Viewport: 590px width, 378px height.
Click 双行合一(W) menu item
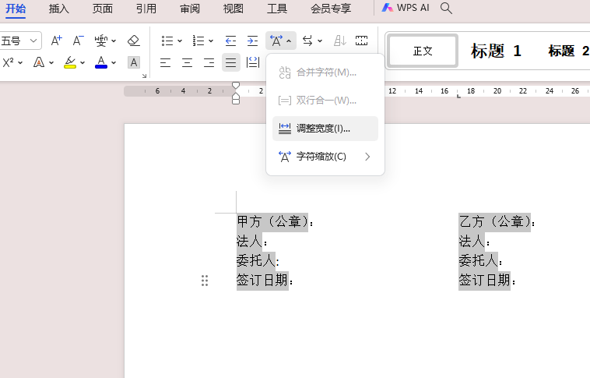coord(325,101)
